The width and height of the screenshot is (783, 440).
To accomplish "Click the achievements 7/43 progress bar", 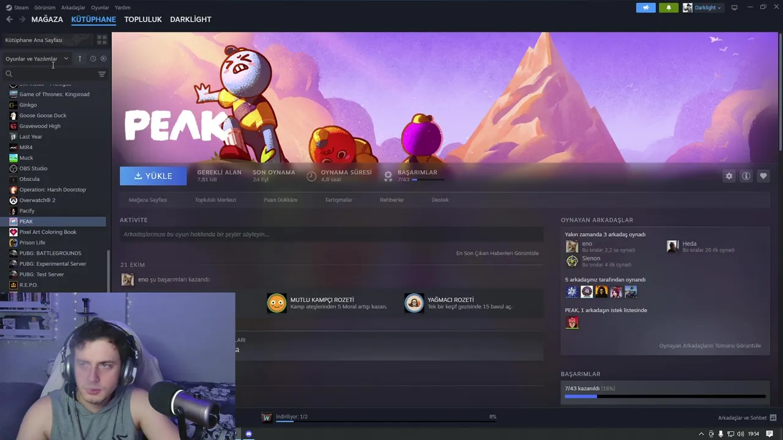I will tap(665, 397).
